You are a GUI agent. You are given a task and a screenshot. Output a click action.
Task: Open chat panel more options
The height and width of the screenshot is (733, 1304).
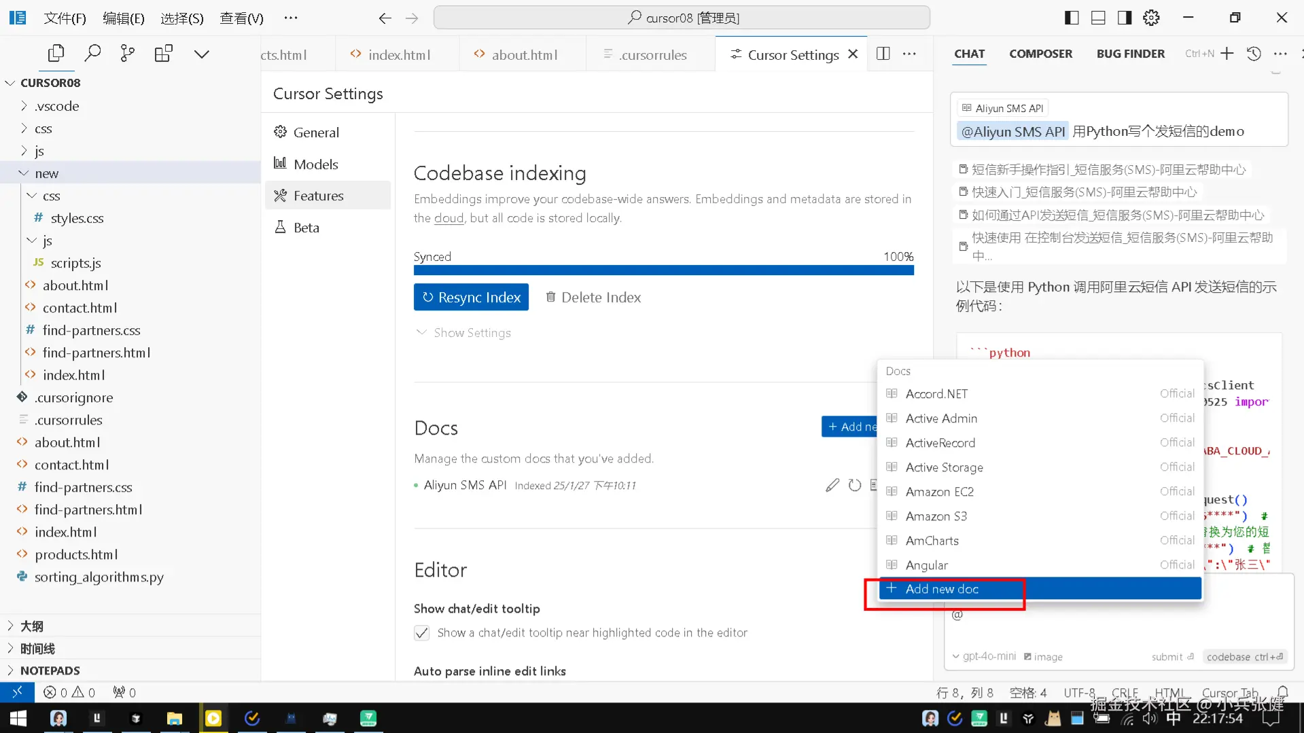pos(1280,54)
